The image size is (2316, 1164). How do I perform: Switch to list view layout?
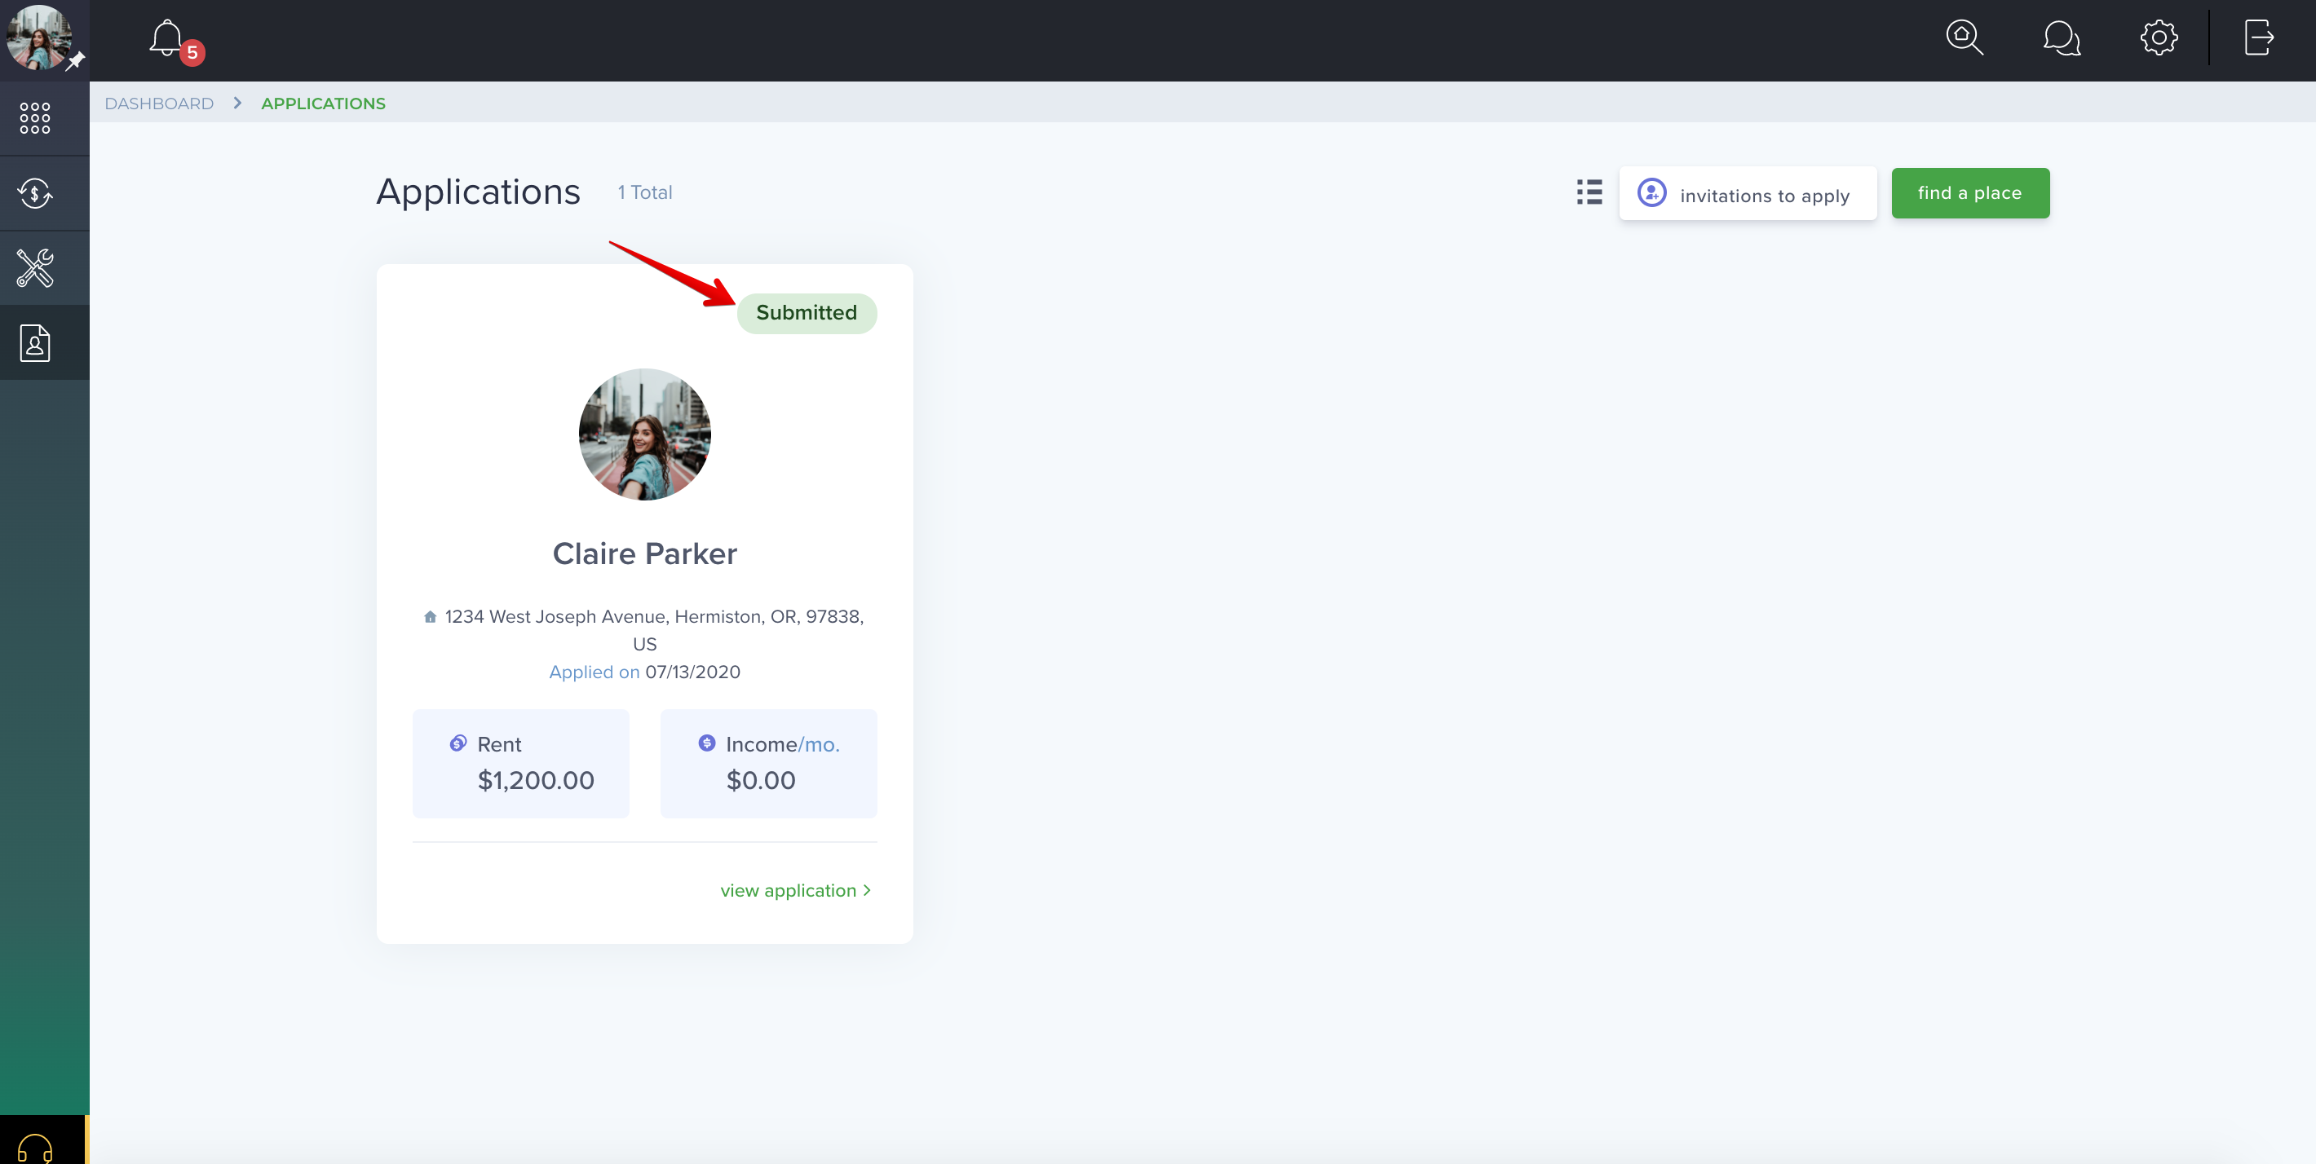pyautogui.click(x=1589, y=192)
